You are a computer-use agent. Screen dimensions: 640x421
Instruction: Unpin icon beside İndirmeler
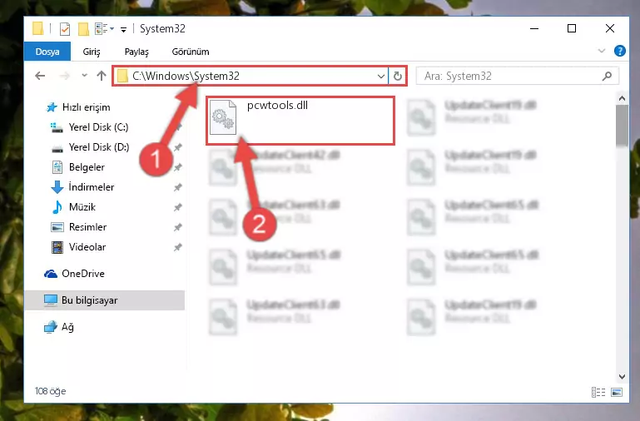177,187
